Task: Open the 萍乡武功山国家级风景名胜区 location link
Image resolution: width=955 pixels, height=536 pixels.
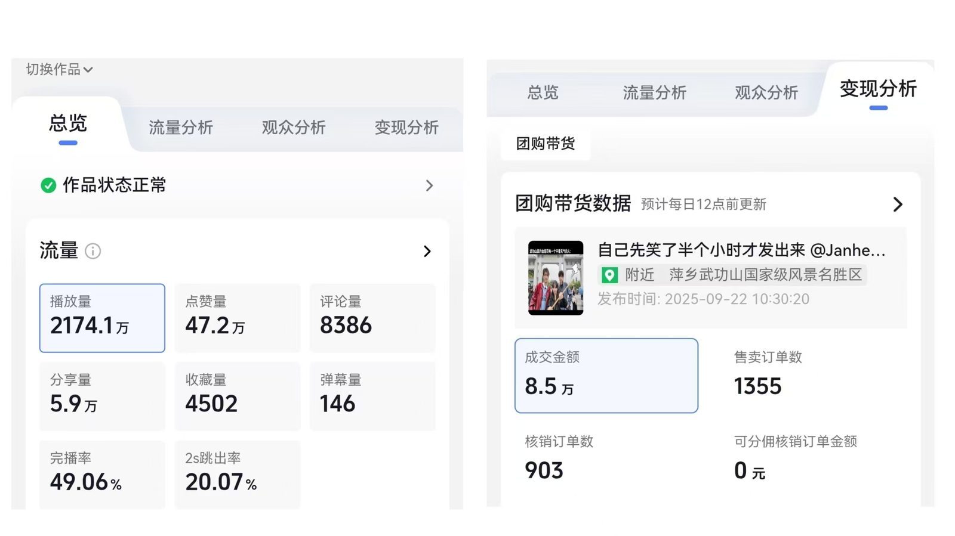Action: [766, 275]
